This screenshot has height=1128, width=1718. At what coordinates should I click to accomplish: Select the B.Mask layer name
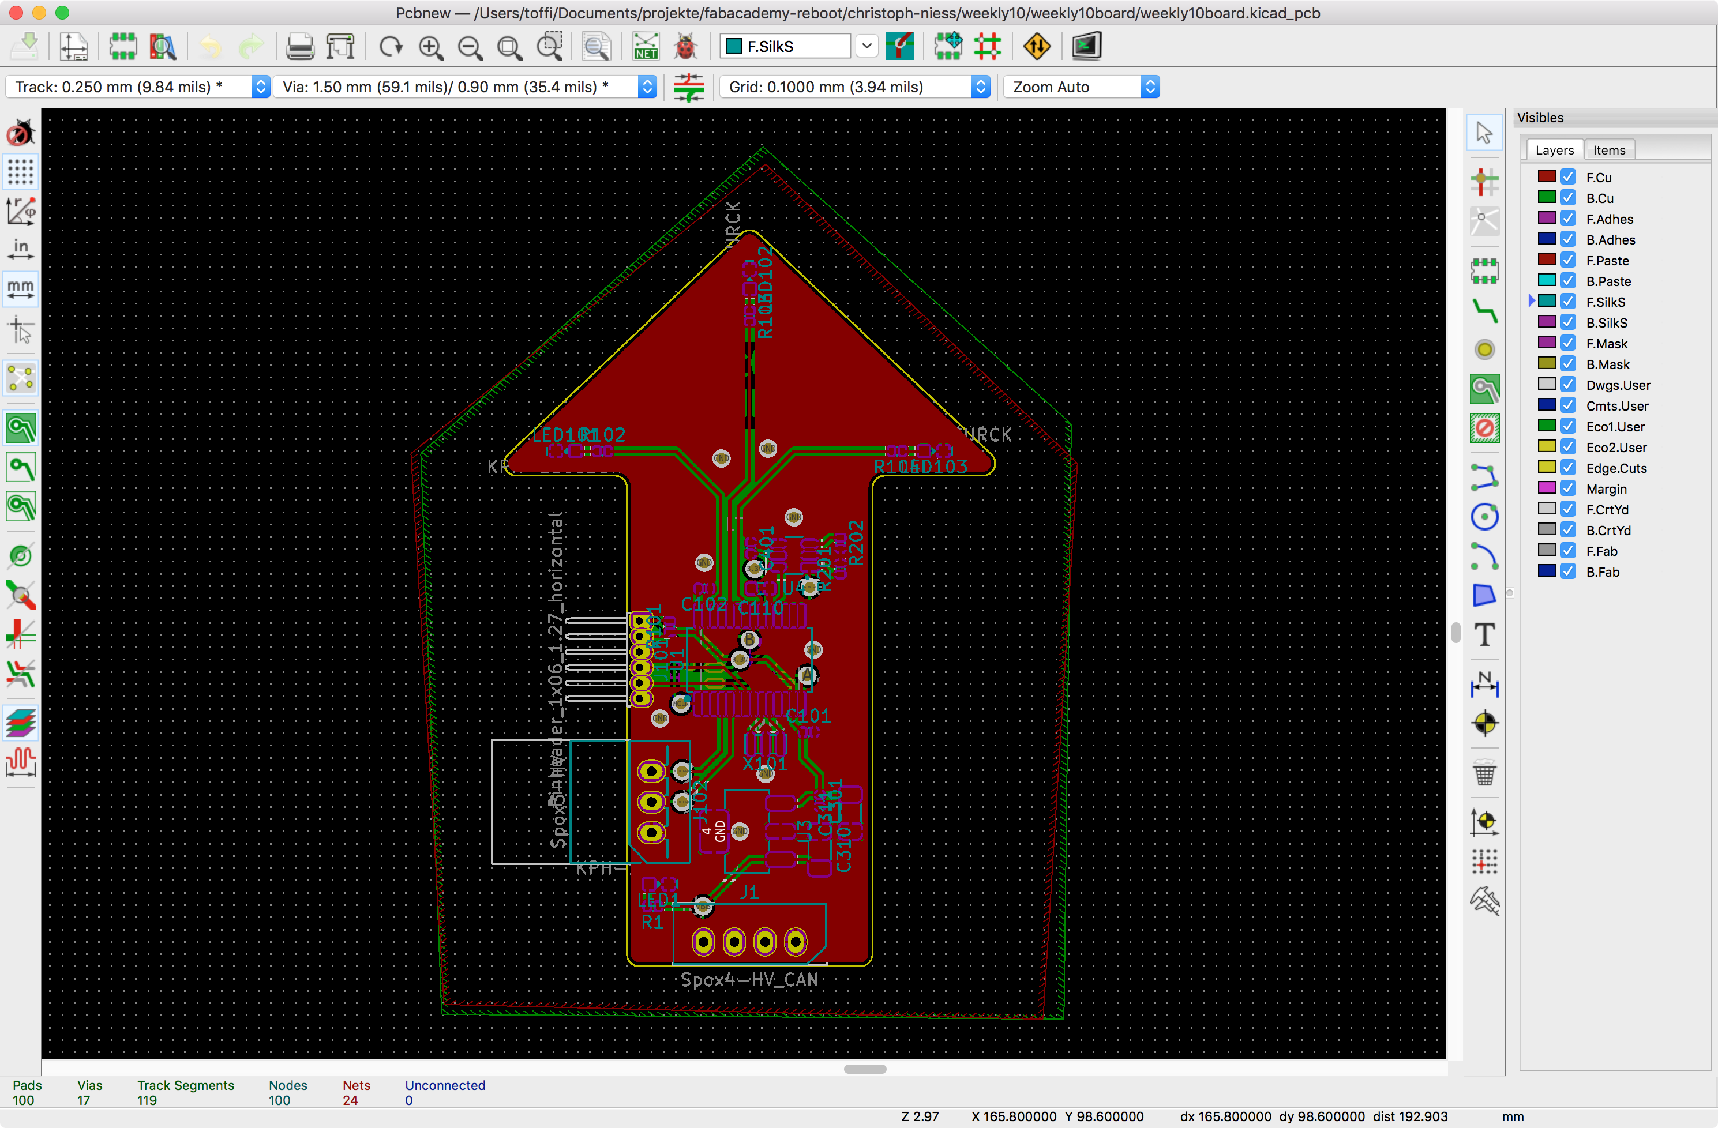pyautogui.click(x=1608, y=364)
